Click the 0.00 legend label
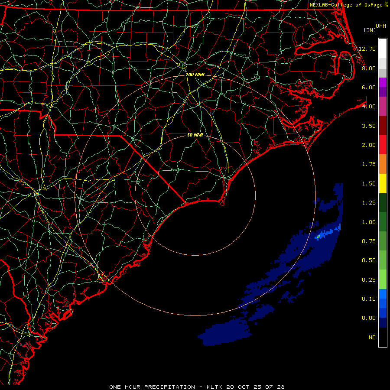390x390 pixels. point(369,318)
